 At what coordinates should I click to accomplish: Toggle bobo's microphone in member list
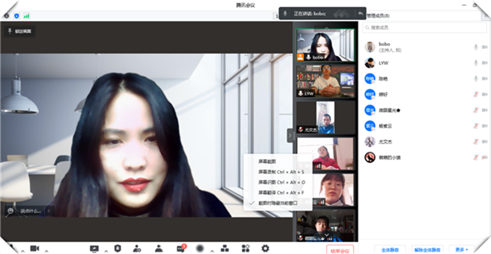476,47
